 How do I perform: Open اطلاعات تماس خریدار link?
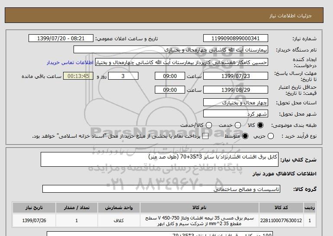(70, 62)
